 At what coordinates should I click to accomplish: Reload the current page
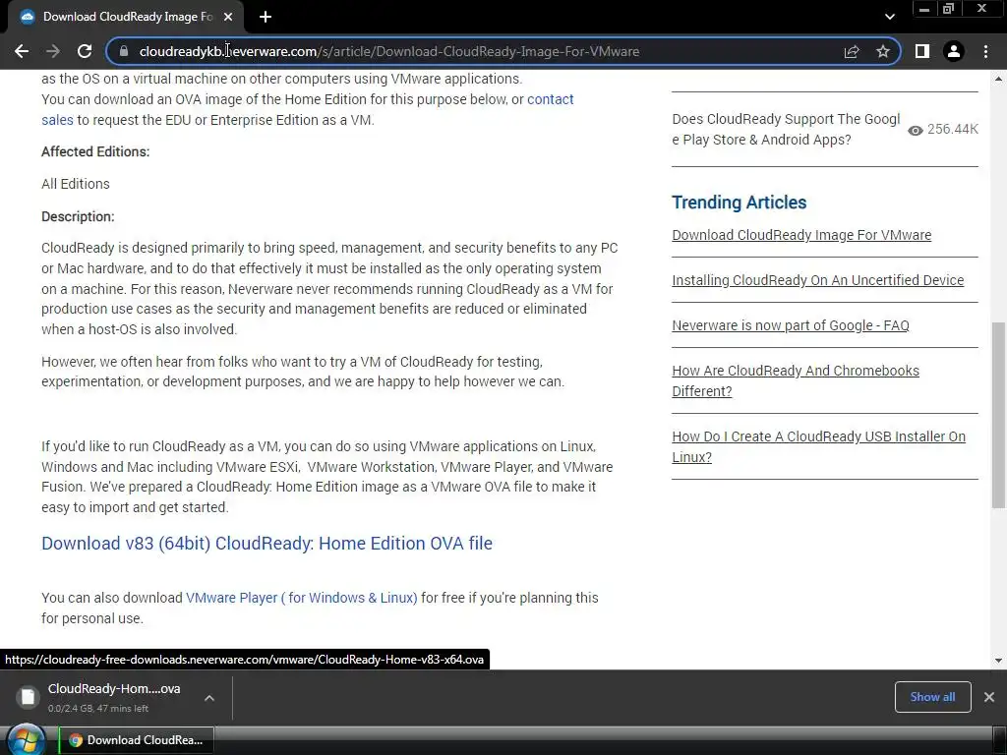pos(85,51)
